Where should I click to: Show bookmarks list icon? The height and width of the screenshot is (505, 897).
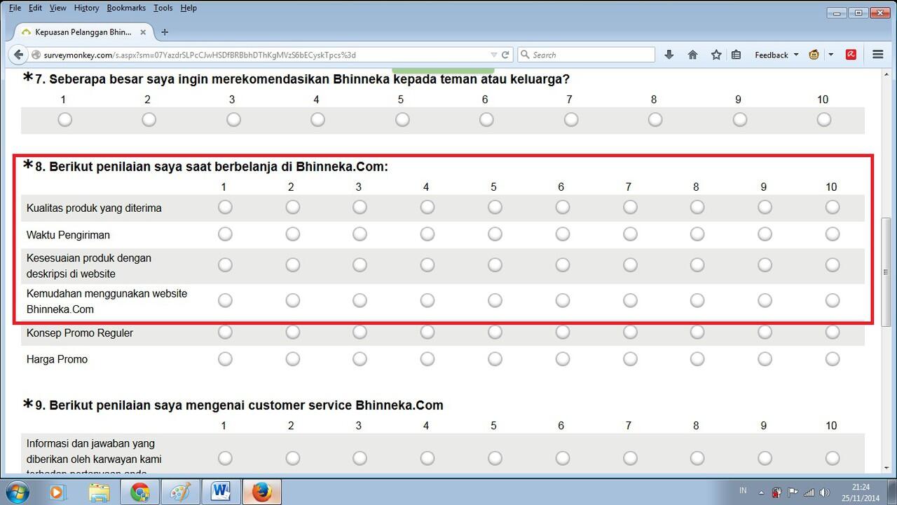(736, 55)
